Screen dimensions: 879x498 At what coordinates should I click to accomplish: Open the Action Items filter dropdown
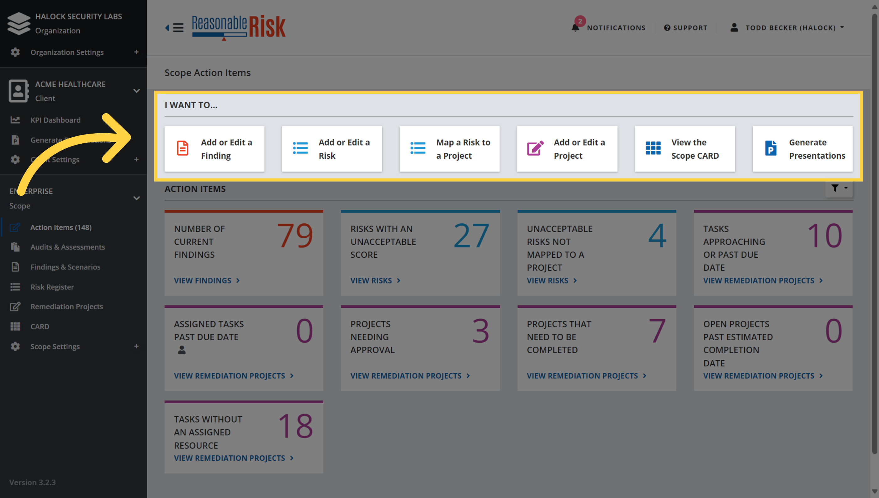click(x=839, y=188)
